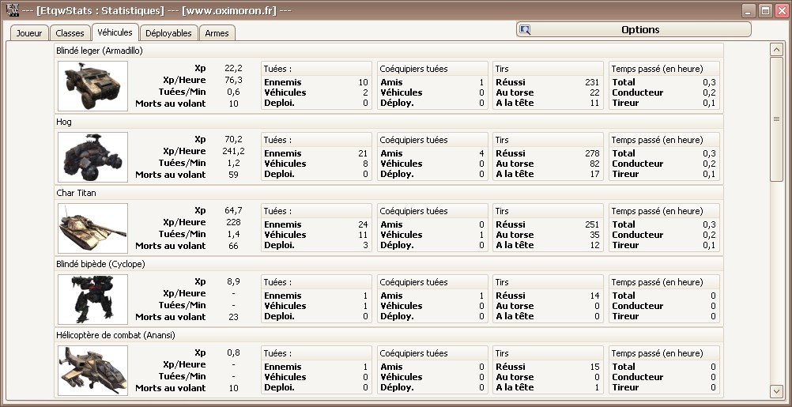The height and width of the screenshot is (407, 792).
Task: Click the scrollbar up arrow
Action: point(776,50)
